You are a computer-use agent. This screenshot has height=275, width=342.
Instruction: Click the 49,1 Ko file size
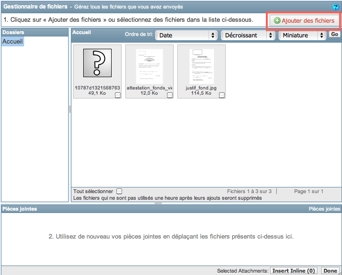click(97, 93)
